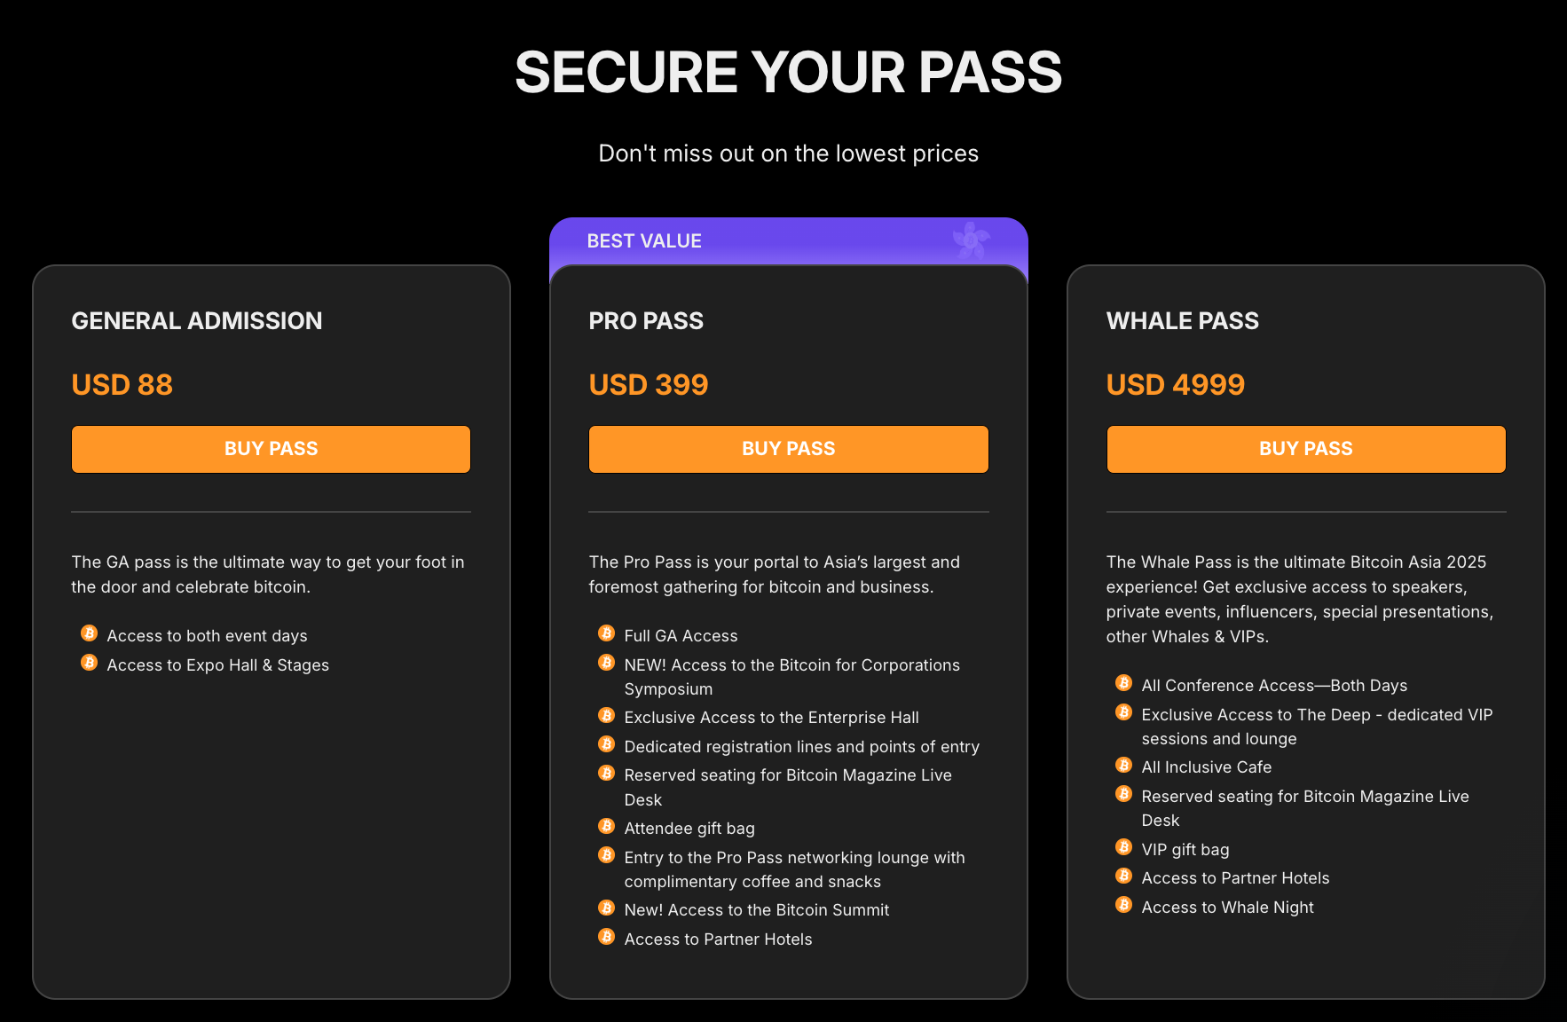Click bitcoin icon beside Full GA Access
The width and height of the screenshot is (1567, 1022).
(x=606, y=633)
